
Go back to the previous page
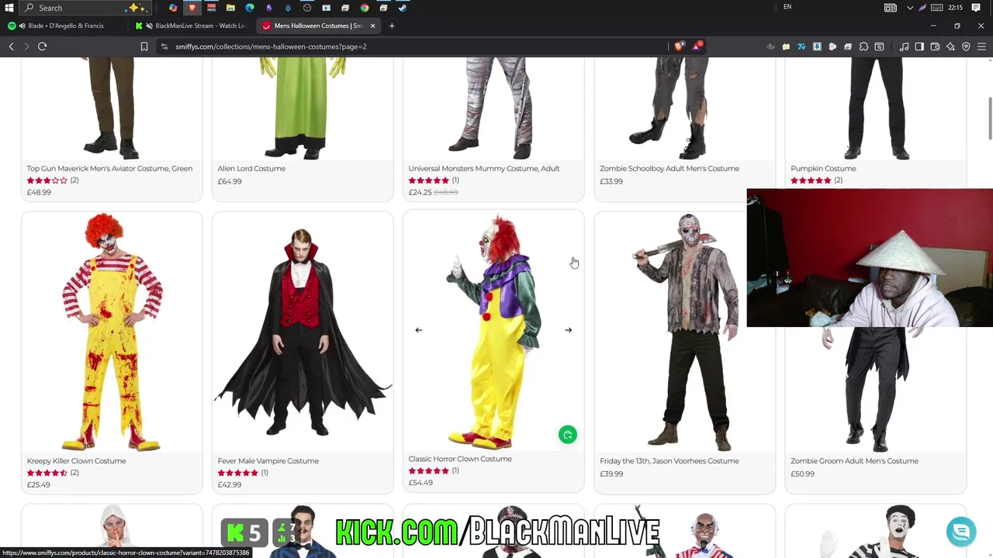[x=12, y=46]
